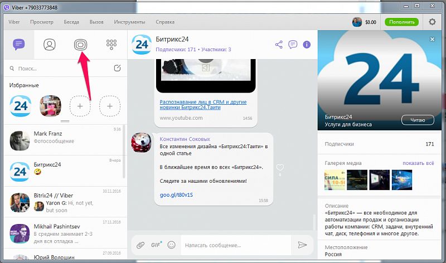Click the Избранные section heading
Screen dimensions: 446x263
(24, 85)
